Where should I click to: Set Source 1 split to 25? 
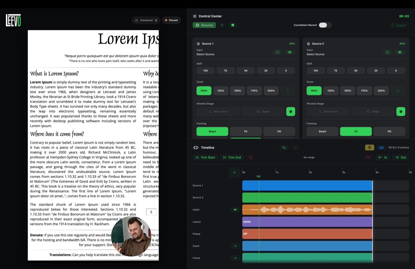tap(266, 71)
